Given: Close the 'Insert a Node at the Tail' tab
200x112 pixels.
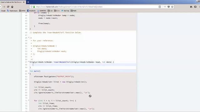Looking at the screenshot, I should click(x=24, y=2).
